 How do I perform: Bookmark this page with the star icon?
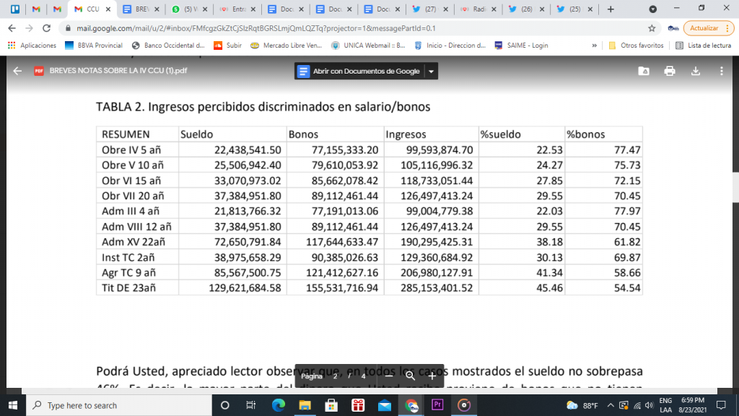point(652,28)
